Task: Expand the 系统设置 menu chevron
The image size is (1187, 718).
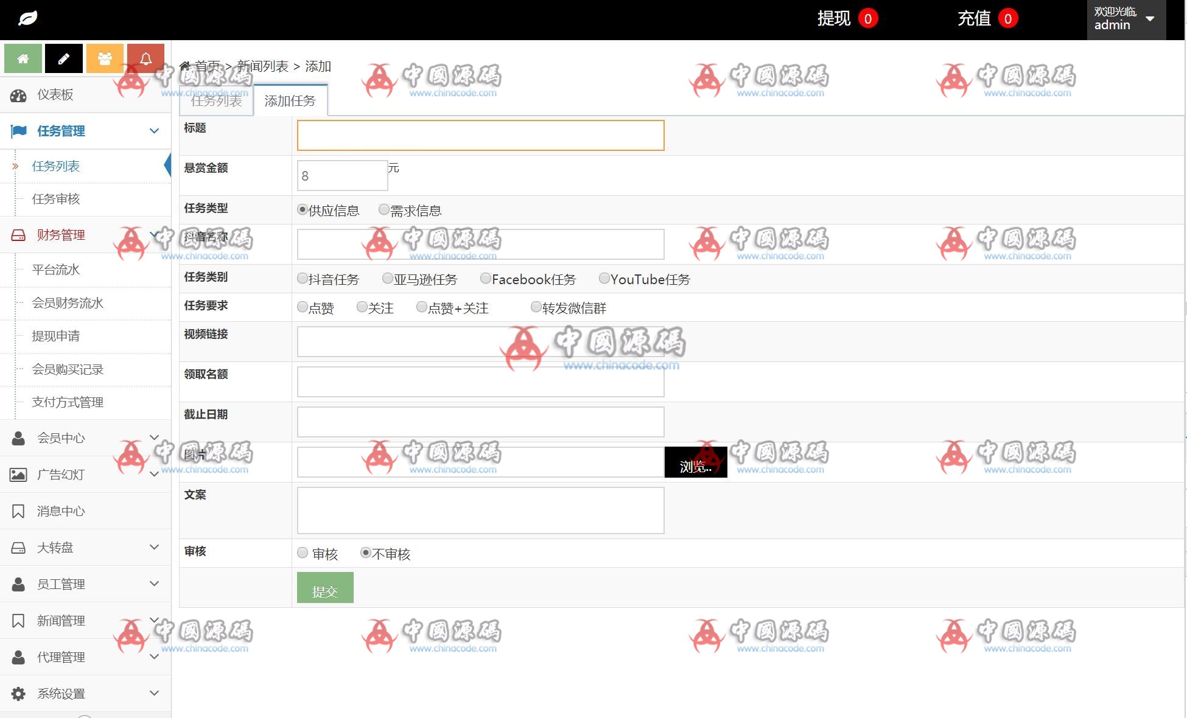Action: [x=155, y=693]
